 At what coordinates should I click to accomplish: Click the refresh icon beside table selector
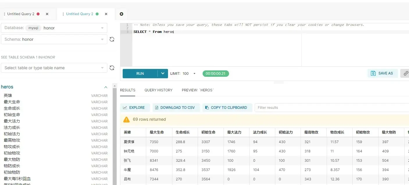click(112, 67)
